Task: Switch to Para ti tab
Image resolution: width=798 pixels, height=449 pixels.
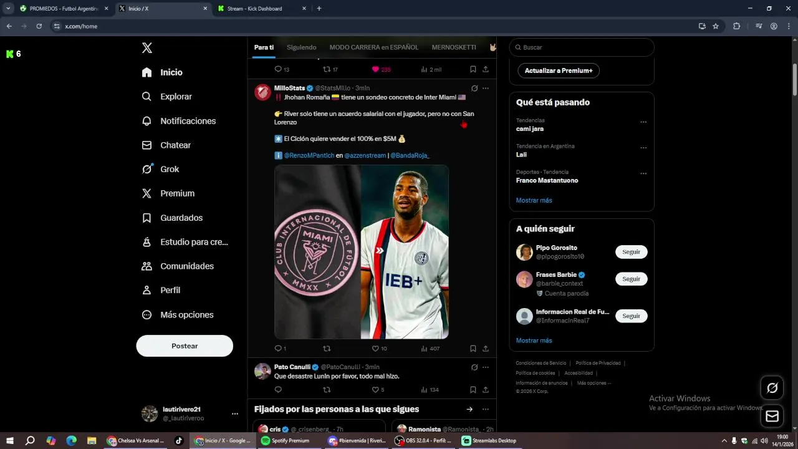Action: (264, 47)
